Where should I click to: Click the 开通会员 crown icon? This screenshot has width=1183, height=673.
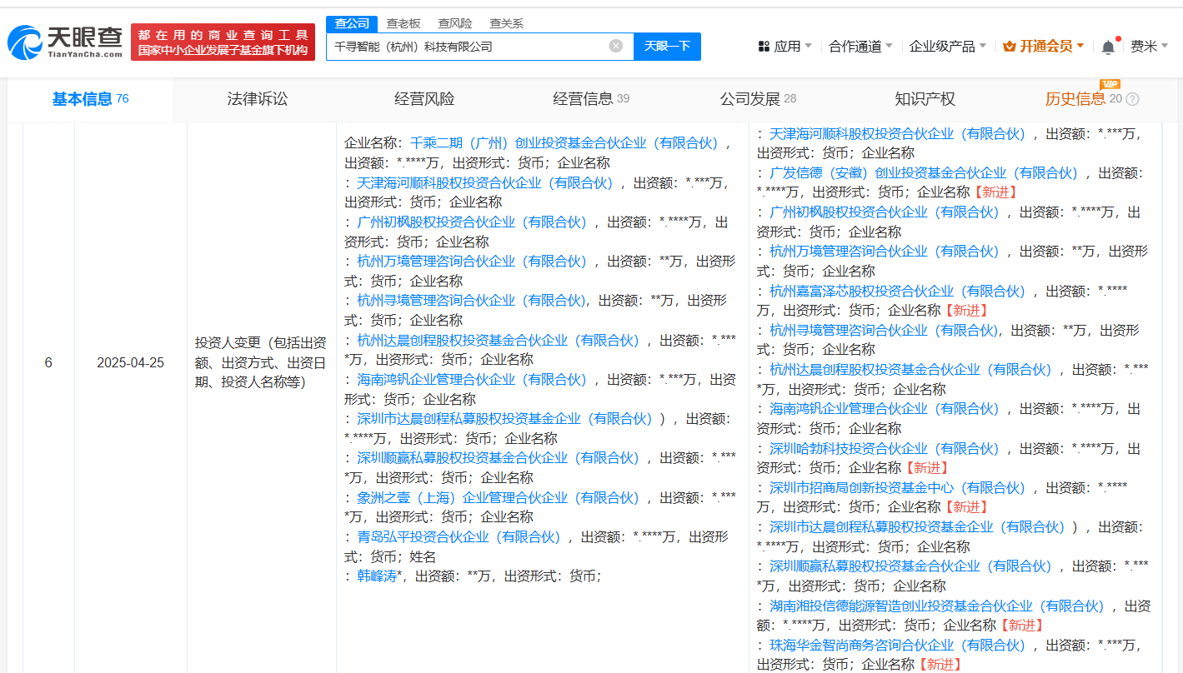(x=1009, y=47)
